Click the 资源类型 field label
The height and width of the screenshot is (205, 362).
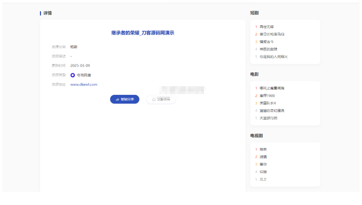(59, 75)
